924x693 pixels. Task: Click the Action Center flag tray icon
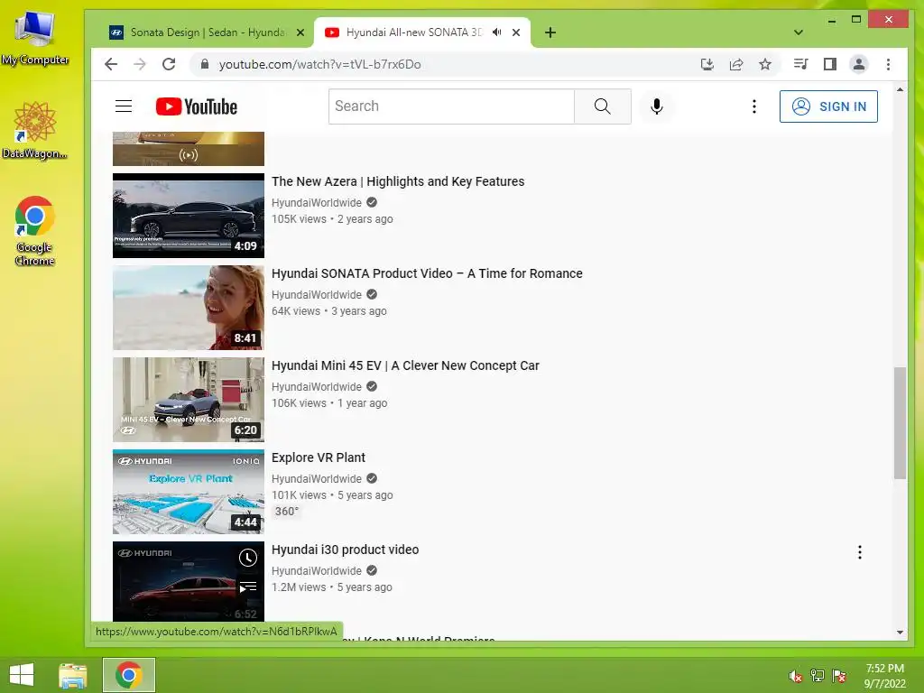pos(839,676)
